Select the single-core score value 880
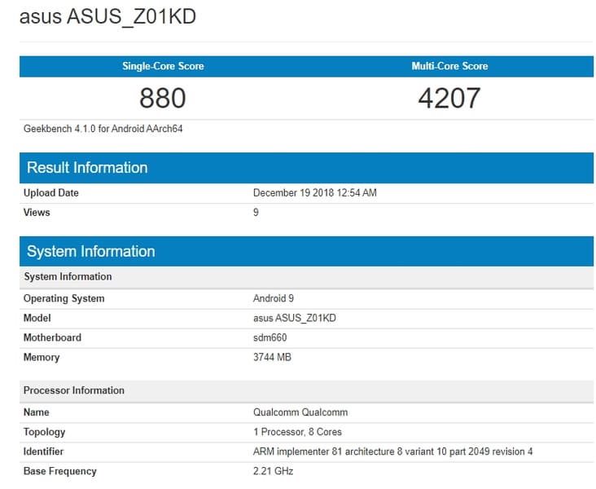 [x=163, y=99]
